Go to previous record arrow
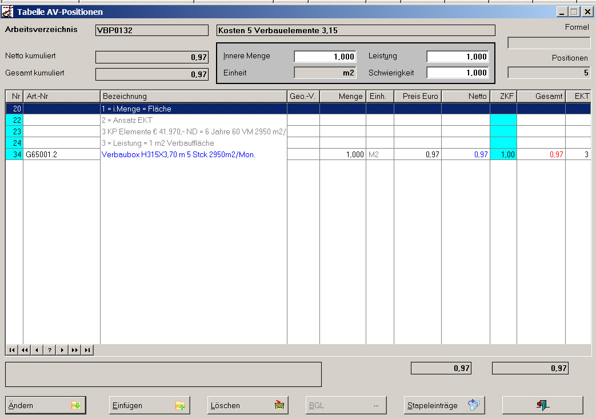 37,350
